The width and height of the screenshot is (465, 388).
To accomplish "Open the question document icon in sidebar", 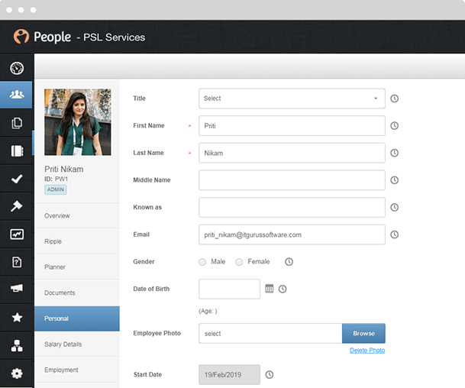I will coord(17,262).
